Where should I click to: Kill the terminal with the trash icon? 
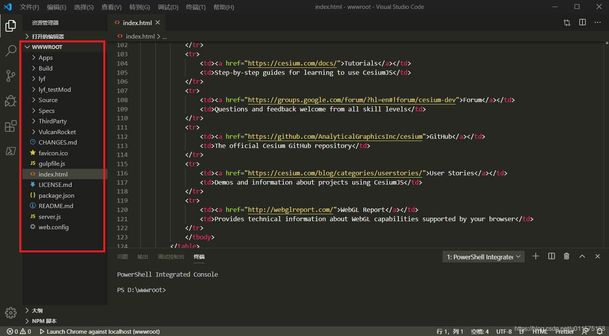coord(567,256)
